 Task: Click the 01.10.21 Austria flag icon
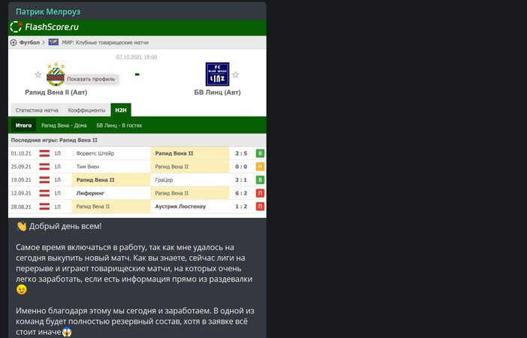[44, 153]
